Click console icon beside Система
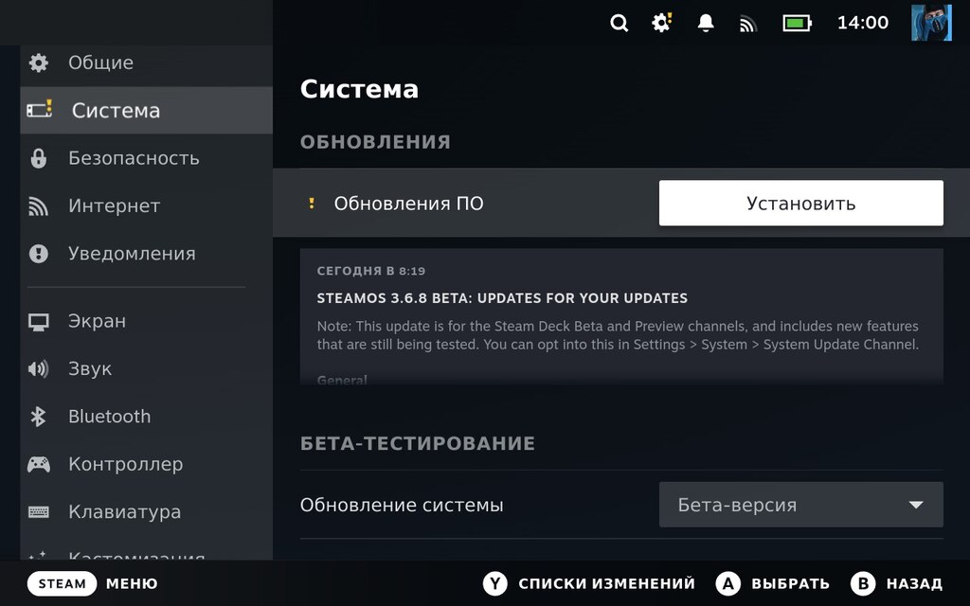 39,110
